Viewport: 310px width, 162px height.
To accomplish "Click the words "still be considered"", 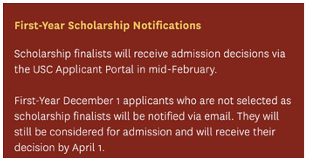I will coord(59,132).
